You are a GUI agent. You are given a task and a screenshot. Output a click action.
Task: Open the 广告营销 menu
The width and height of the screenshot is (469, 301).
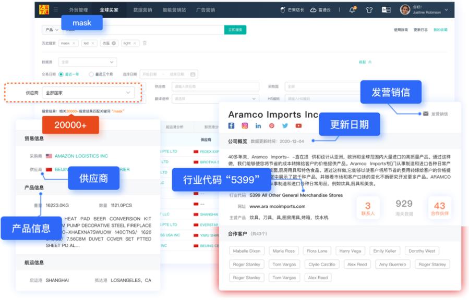pyautogui.click(x=205, y=10)
